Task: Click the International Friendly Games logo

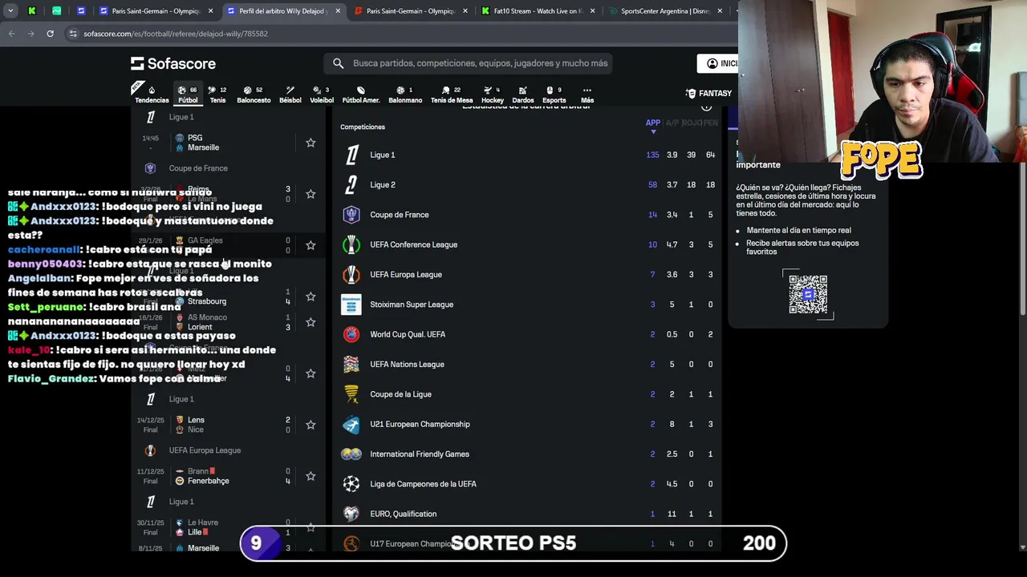Action: click(351, 454)
